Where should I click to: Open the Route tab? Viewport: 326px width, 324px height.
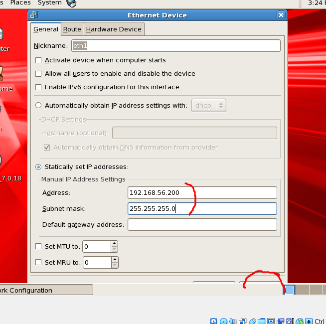[72, 29]
